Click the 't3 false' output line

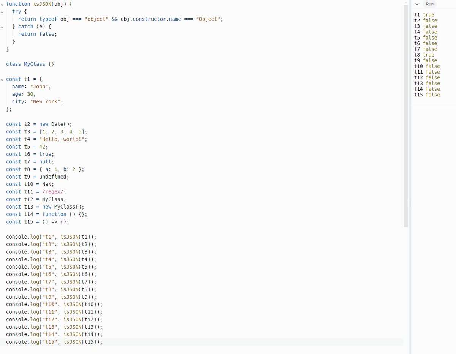coord(426,26)
